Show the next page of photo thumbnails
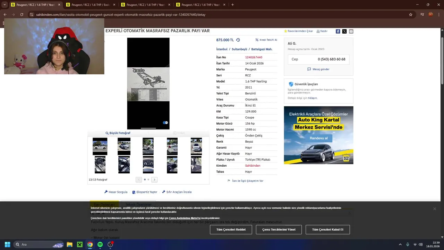The width and height of the screenshot is (444, 250). pos(155,180)
